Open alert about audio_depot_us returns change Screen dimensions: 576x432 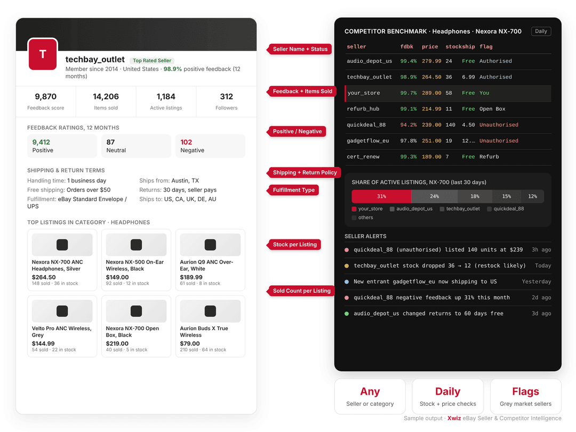448,314
